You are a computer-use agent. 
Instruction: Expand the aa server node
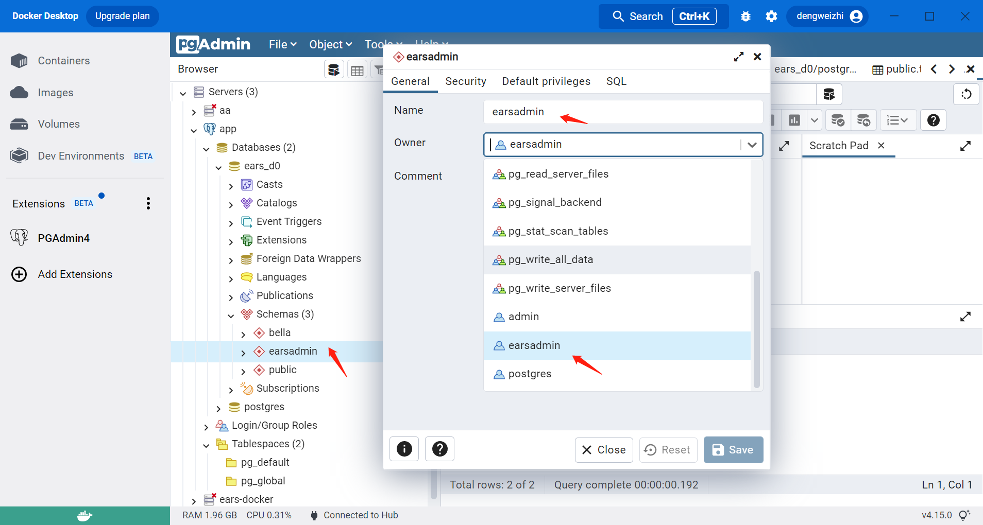194,112
